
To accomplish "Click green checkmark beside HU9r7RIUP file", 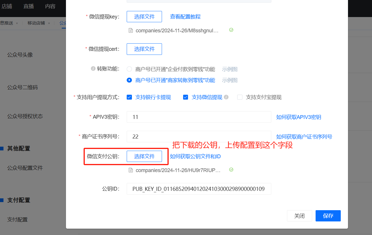I will (x=231, y=170).
